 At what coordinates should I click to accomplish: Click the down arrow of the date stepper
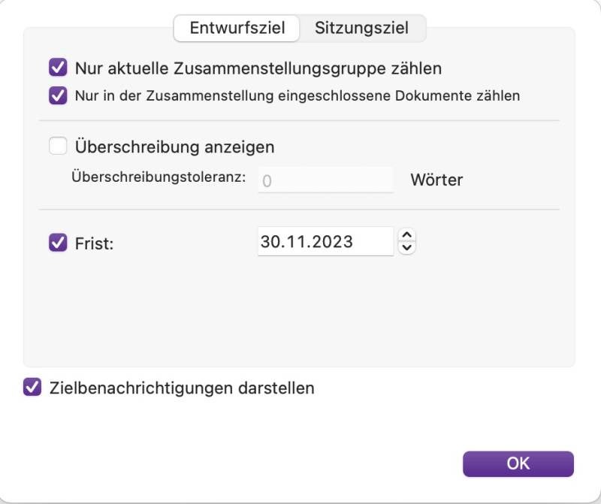[x=407, y=247]
